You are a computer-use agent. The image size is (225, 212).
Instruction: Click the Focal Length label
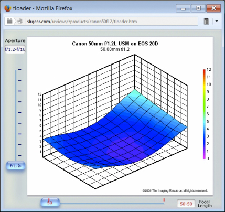point(205,204)
